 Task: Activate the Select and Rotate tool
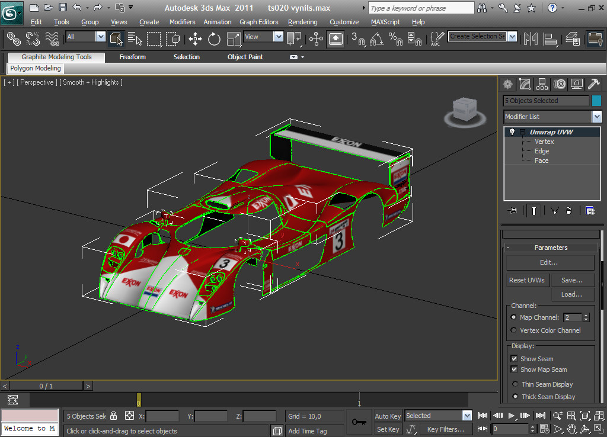[214, 38]
